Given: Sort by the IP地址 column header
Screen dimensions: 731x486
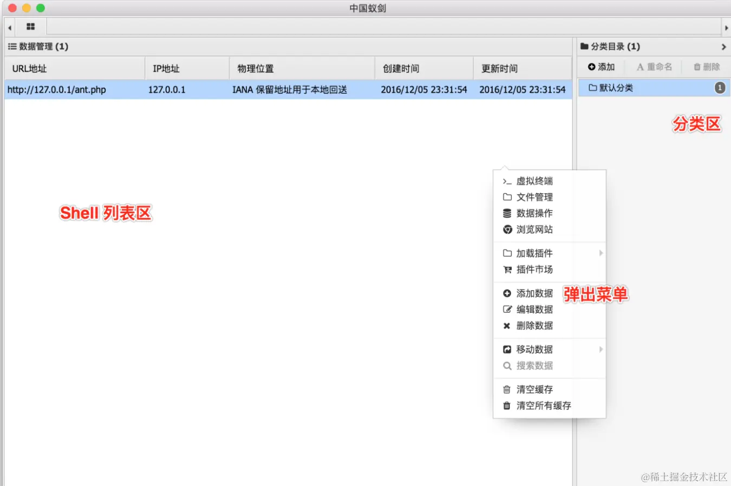Looking at the screenshot, I should click(x=187, y=69).
